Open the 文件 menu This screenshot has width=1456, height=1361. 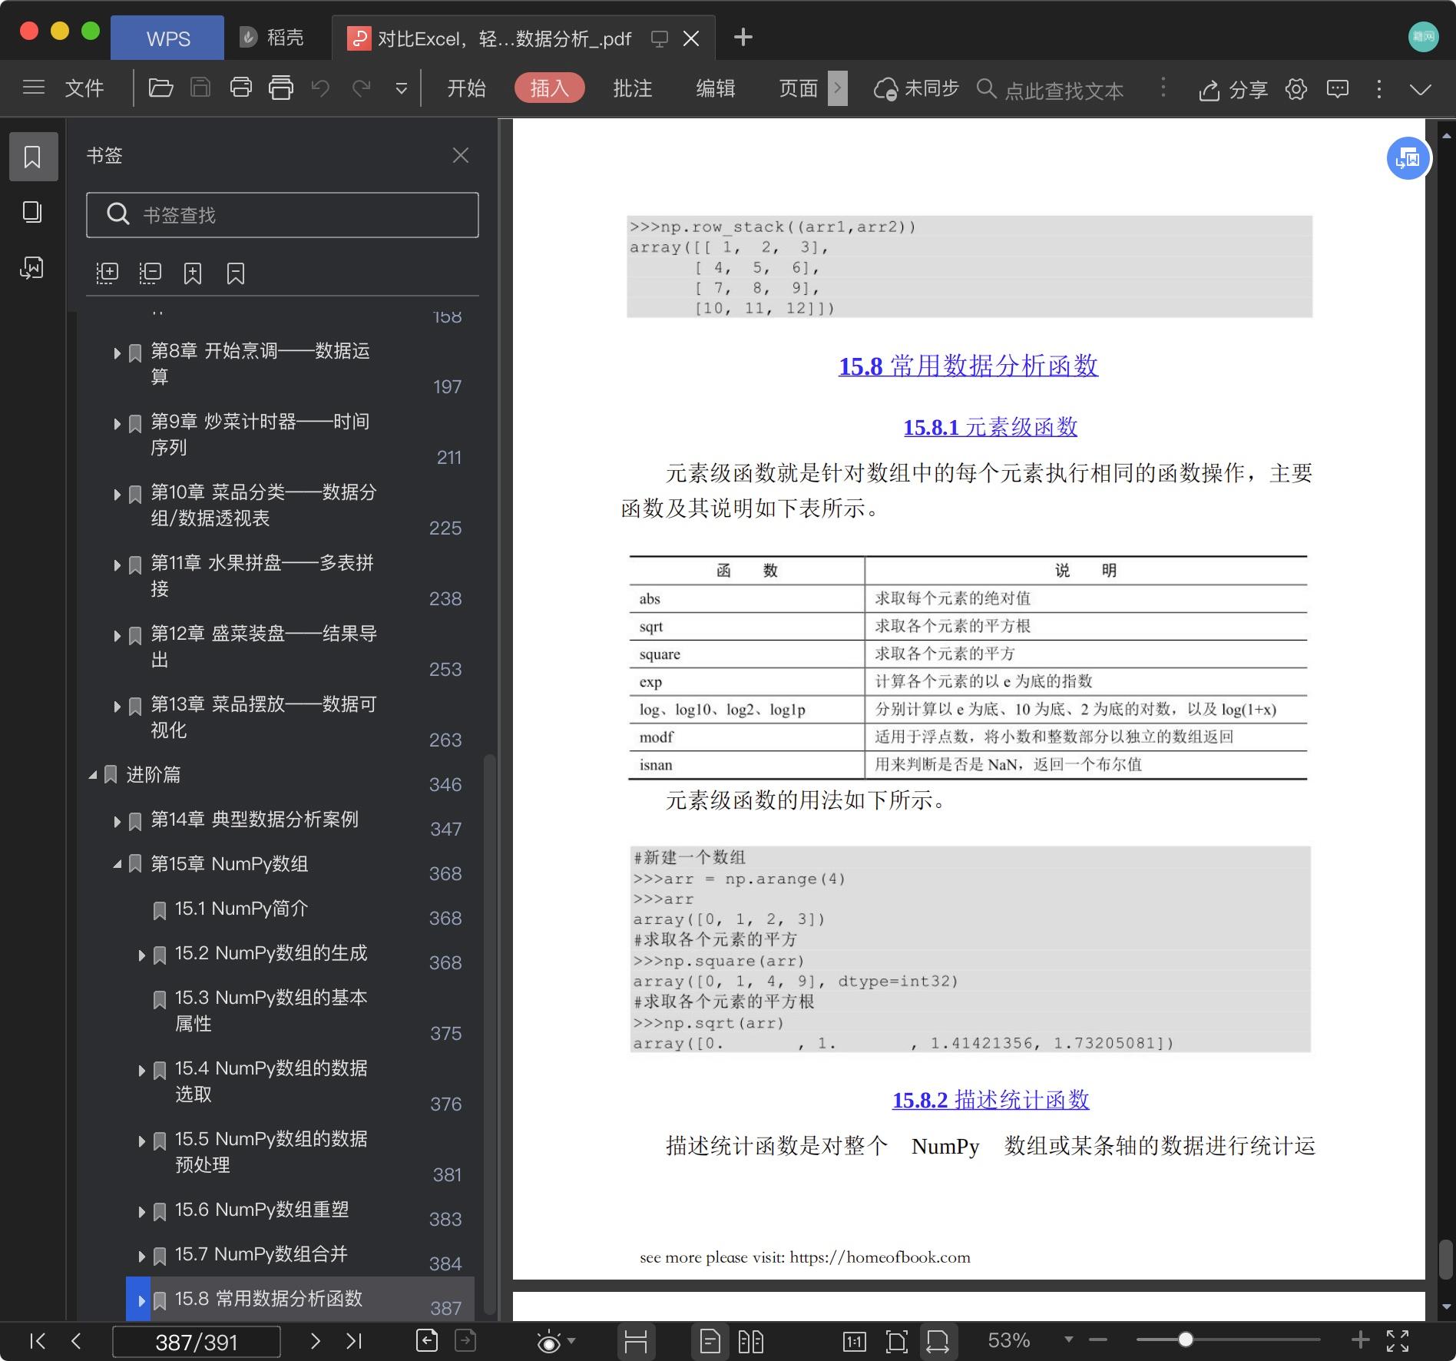point(84,88)
